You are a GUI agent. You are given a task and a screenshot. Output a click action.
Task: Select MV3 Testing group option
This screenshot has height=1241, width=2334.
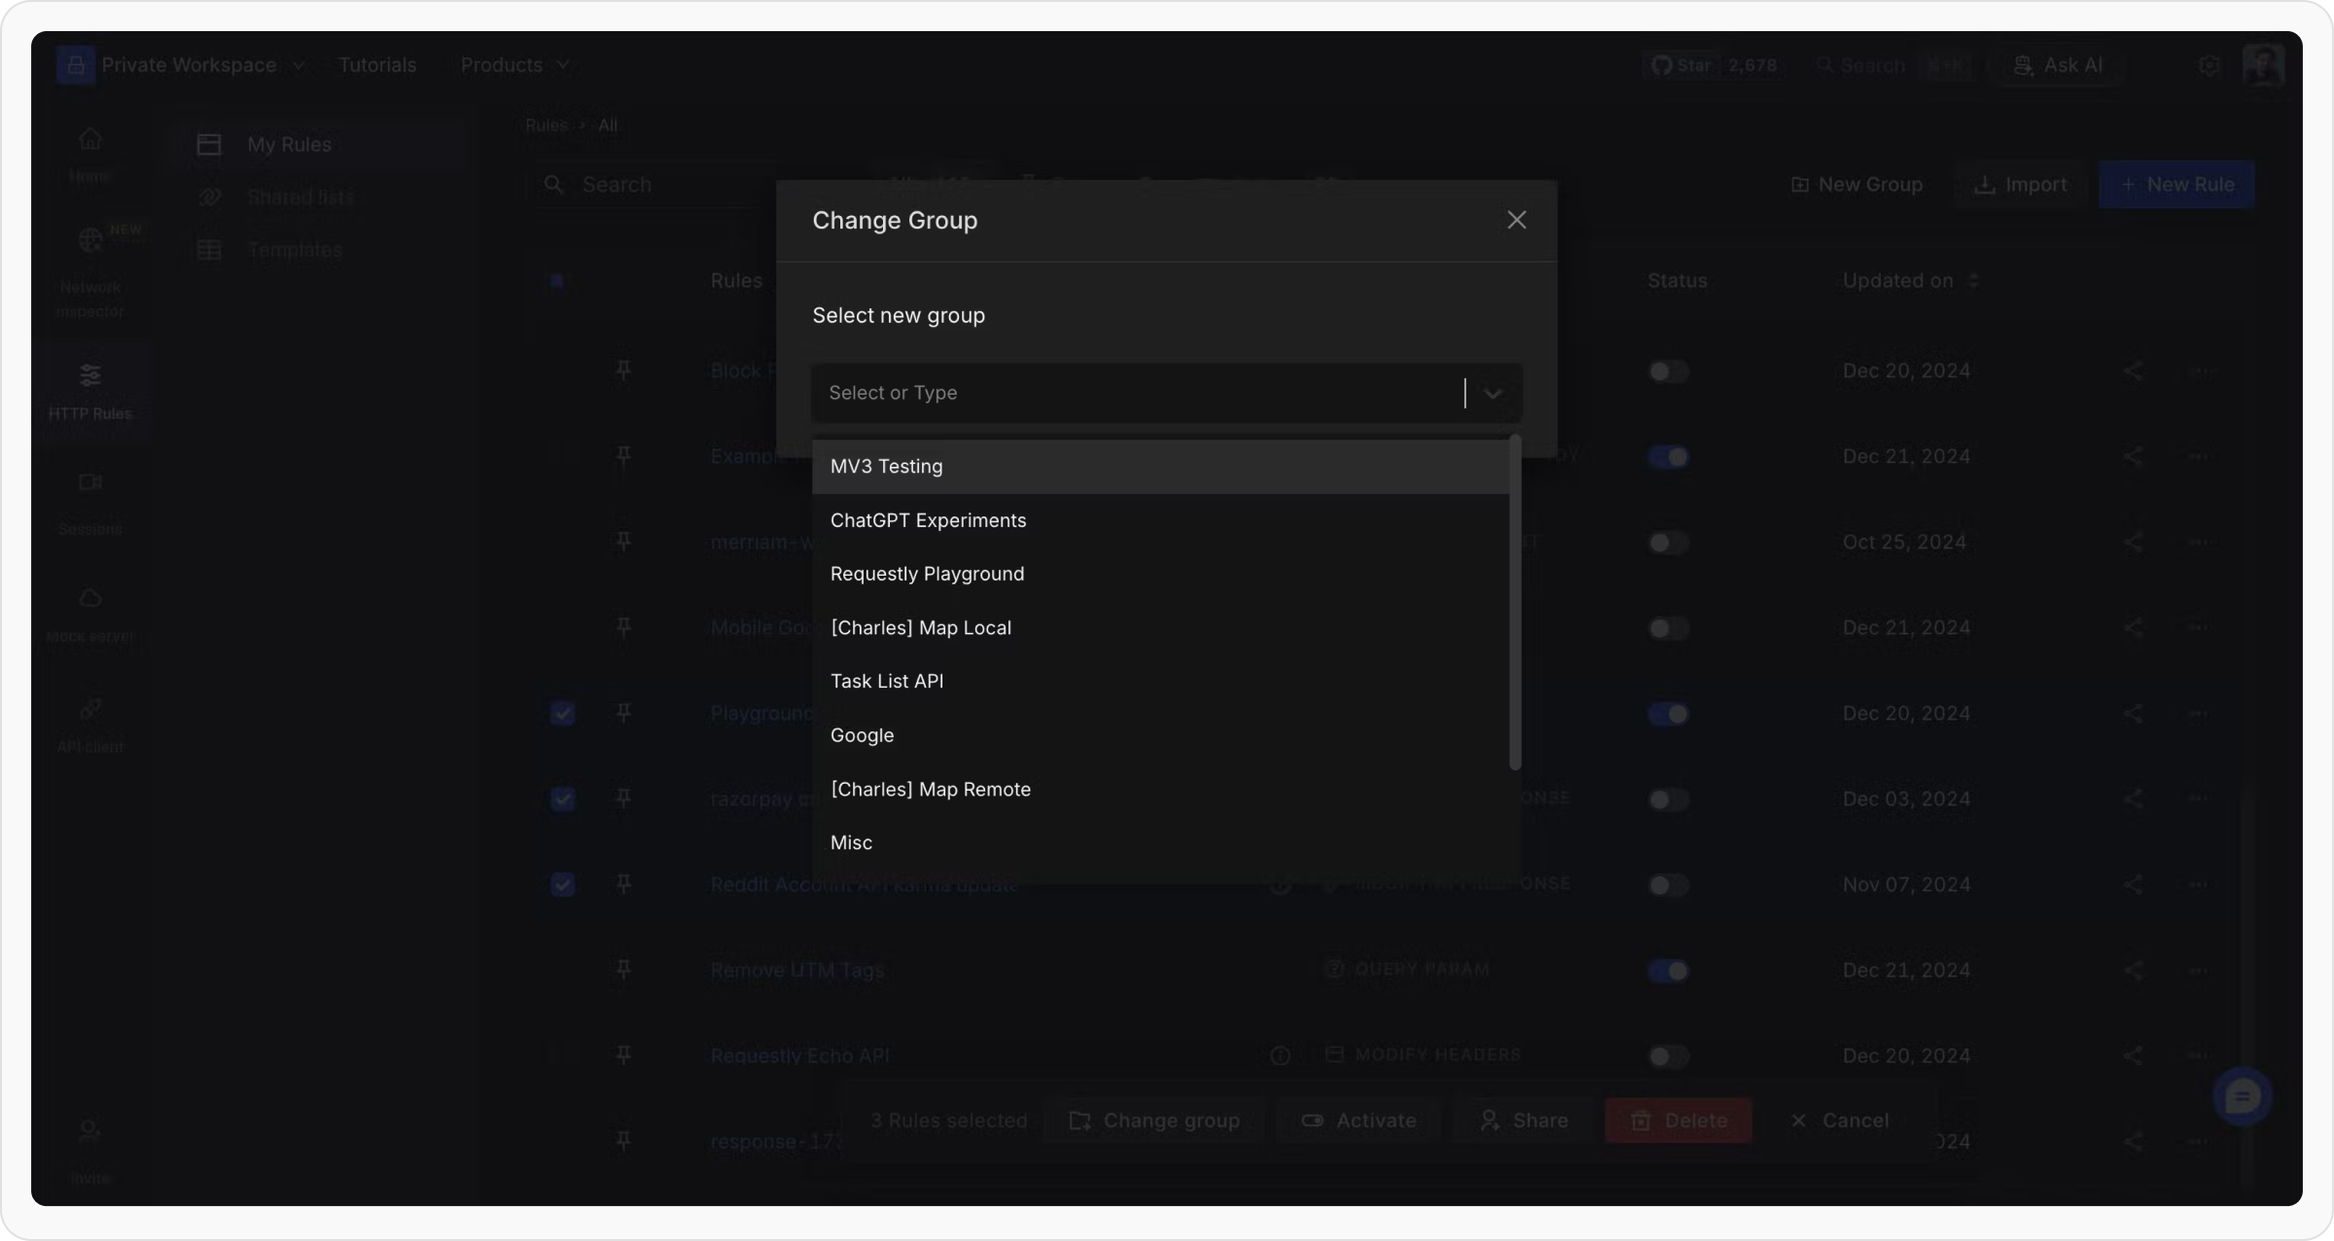pyautogui.click(x=886, y=467)
